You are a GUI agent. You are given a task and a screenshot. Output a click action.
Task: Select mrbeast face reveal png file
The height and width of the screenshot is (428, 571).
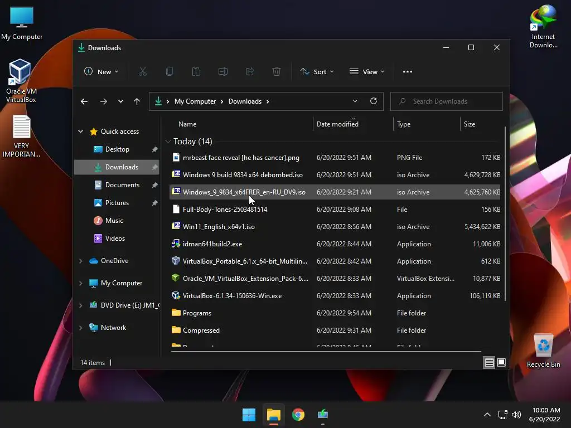(x=335, y=158)
